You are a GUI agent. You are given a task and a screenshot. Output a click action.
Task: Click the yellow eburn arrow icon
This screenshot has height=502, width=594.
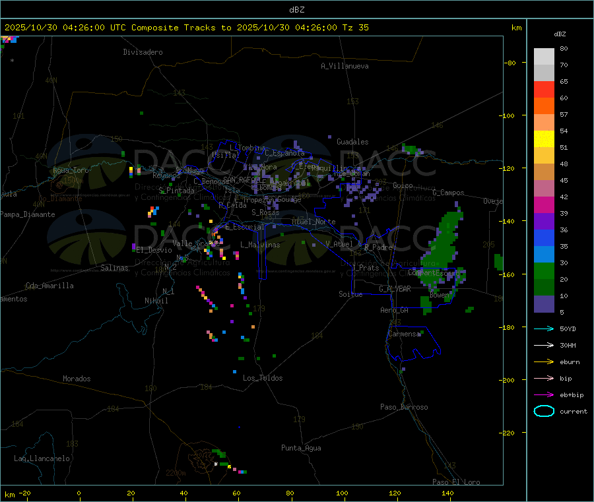544,362
